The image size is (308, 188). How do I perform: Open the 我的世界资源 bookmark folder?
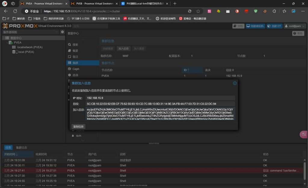click(54, 19)
